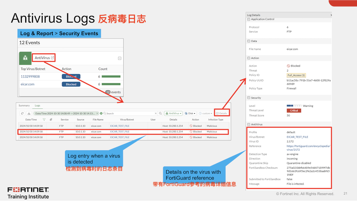Screen dimensions: 357x201
Task: Click the File Name column header
Action: coord(98,120)
